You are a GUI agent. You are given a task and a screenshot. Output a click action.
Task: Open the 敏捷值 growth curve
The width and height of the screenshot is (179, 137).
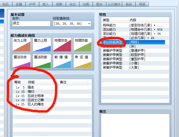tap(62, 61)
